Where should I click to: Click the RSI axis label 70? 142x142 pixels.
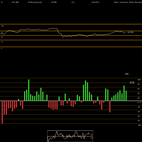pyautogui.click(x=2, y=33)
